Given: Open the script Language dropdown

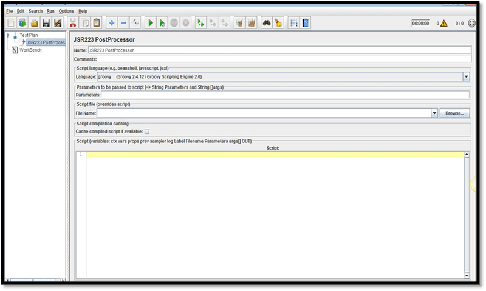Looking at the screenshot, I should point(466,77).
